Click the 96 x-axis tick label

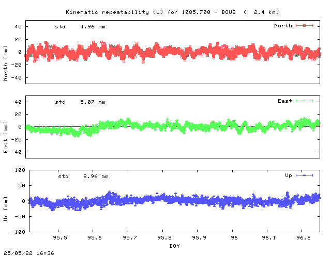point(234,237)
